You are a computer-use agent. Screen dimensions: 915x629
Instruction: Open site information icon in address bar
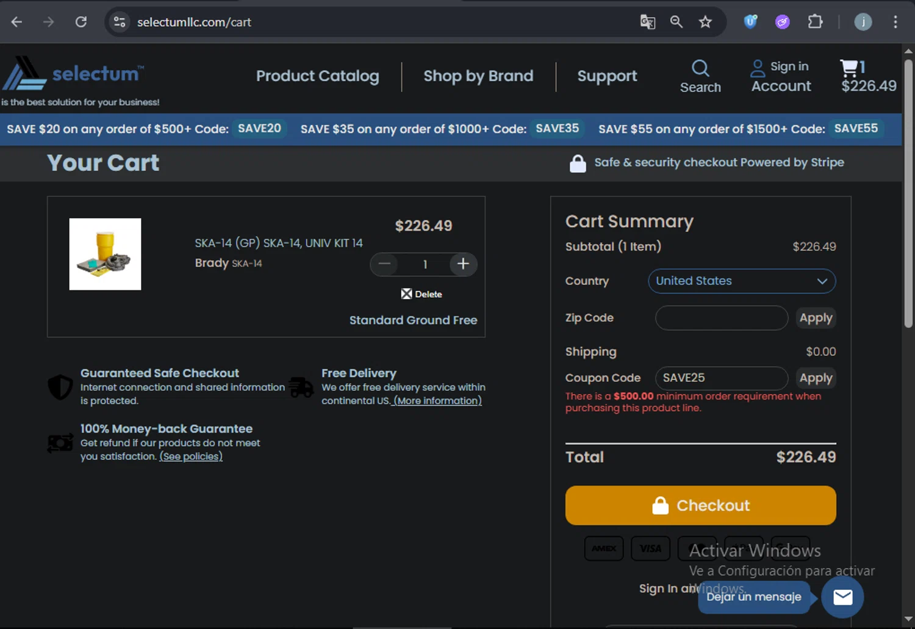[x=120, y=22]
